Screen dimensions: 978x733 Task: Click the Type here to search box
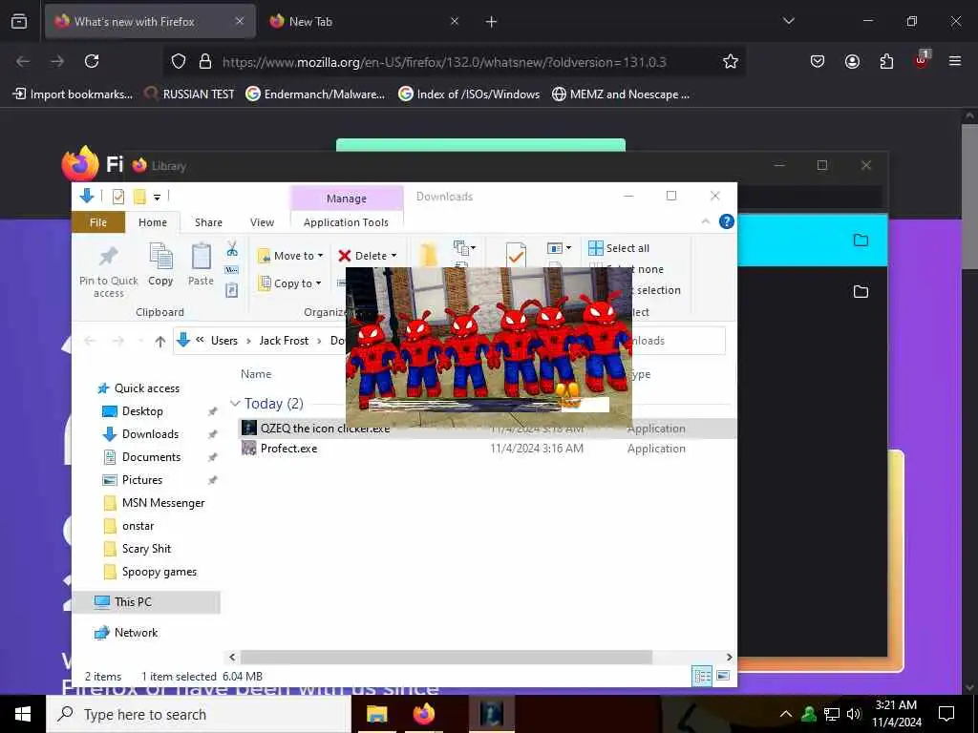coord(199,714)
